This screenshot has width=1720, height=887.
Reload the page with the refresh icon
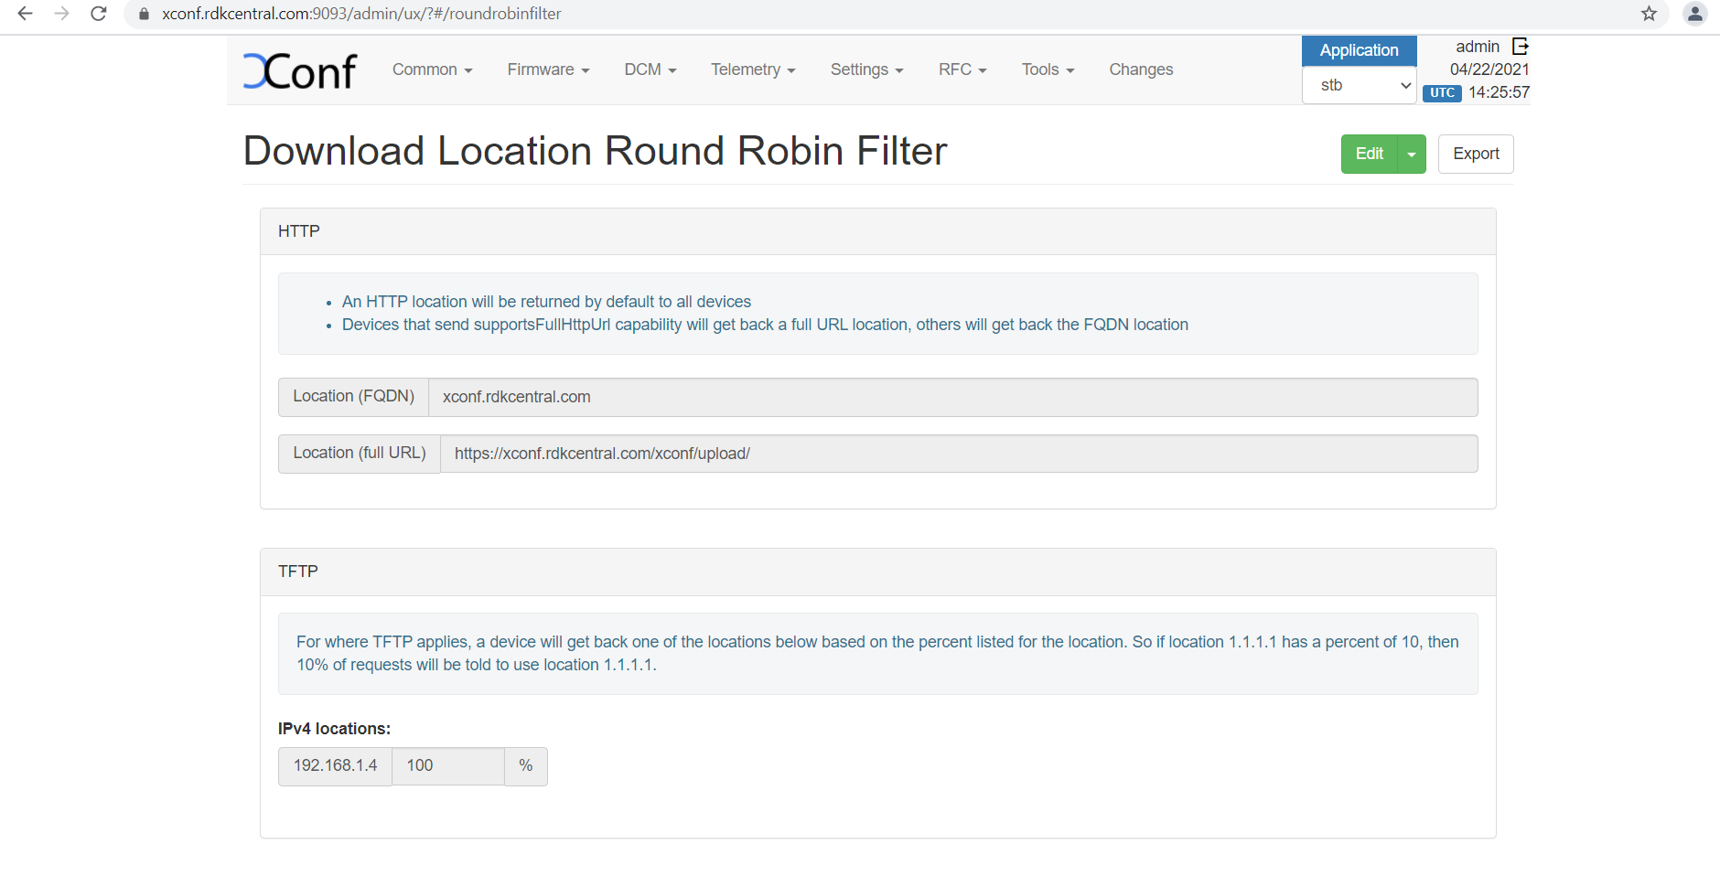click(x=99, y=14)
